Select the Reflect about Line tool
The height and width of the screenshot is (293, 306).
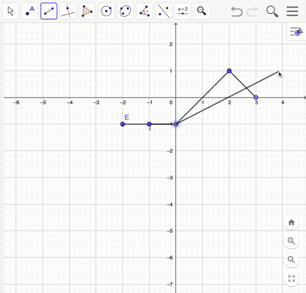click(x=164, y=11)
